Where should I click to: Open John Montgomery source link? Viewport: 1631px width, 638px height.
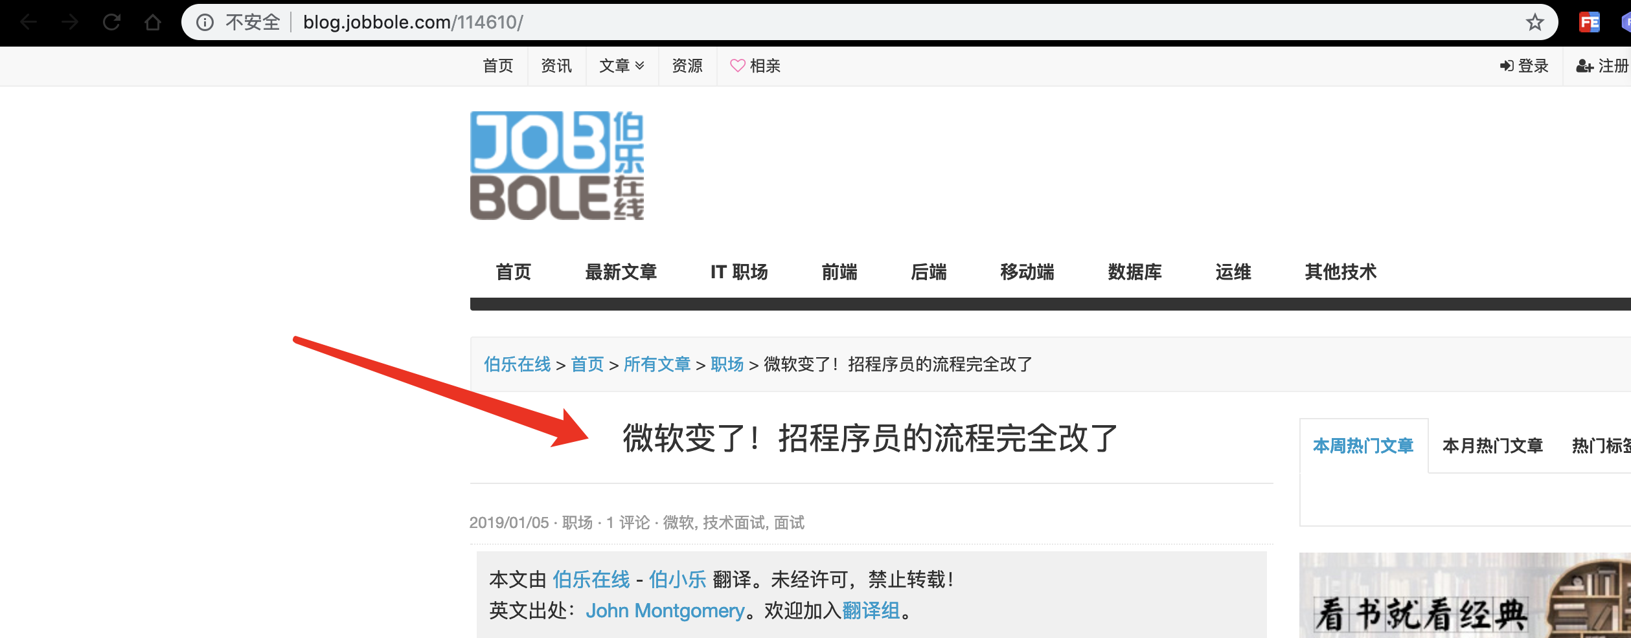point(665,610)
